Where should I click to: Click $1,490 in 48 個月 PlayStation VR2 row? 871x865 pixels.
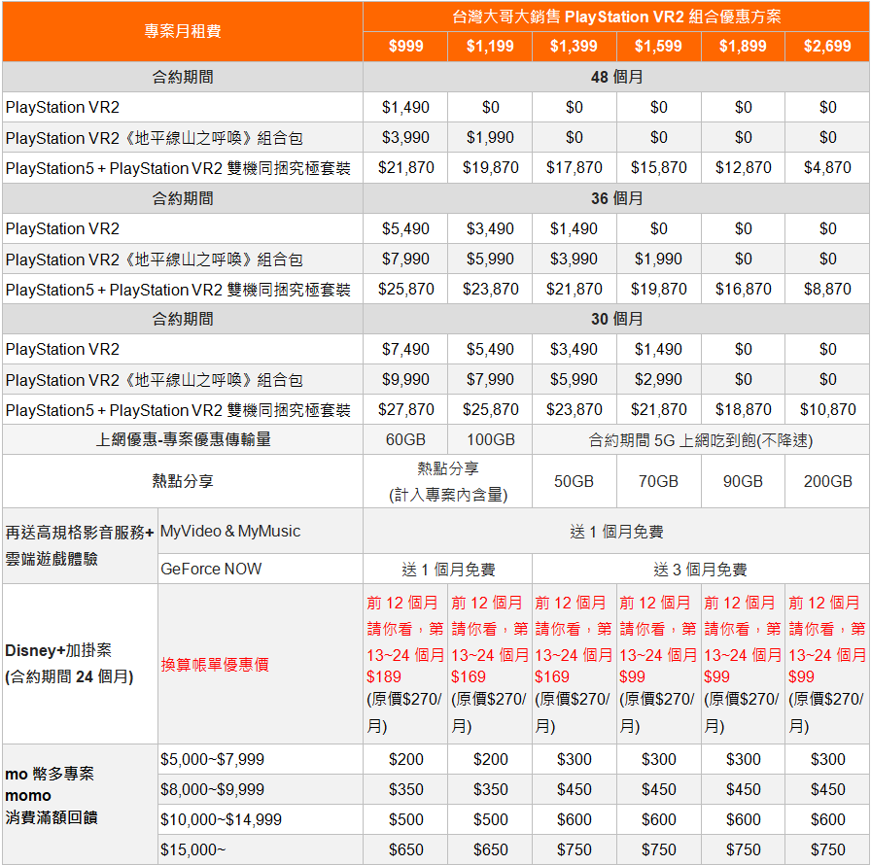pyautogui.click(x=405, y=107)
